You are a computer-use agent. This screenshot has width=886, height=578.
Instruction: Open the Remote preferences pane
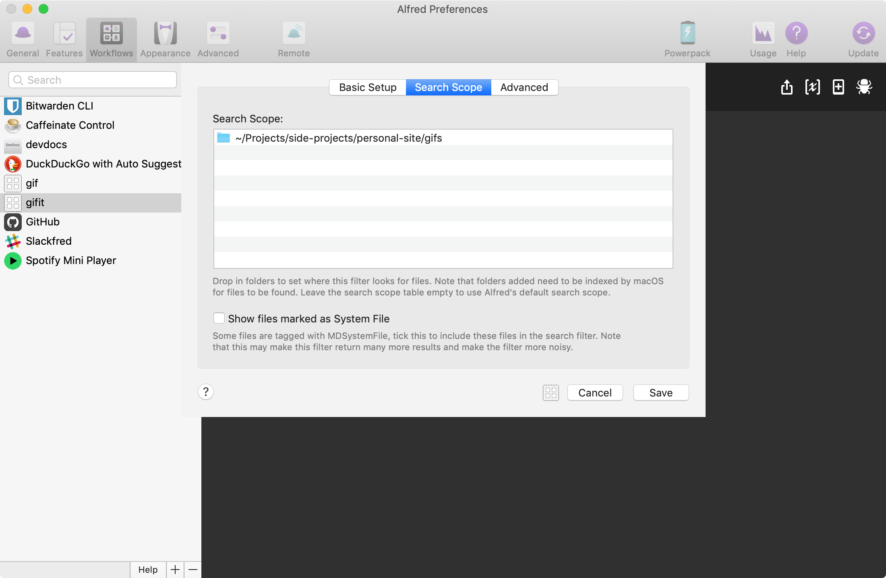(294, 39)
